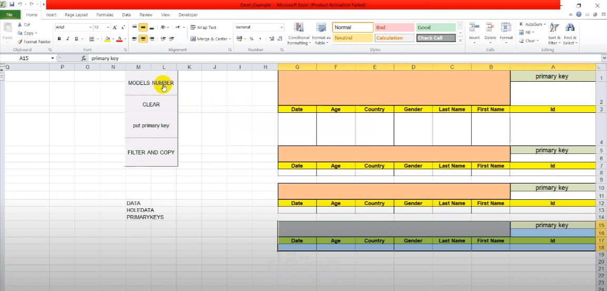This screenshot has width=607, height=291.
Task: Click the Decrease Indent icon
Action: coord(163,39)
